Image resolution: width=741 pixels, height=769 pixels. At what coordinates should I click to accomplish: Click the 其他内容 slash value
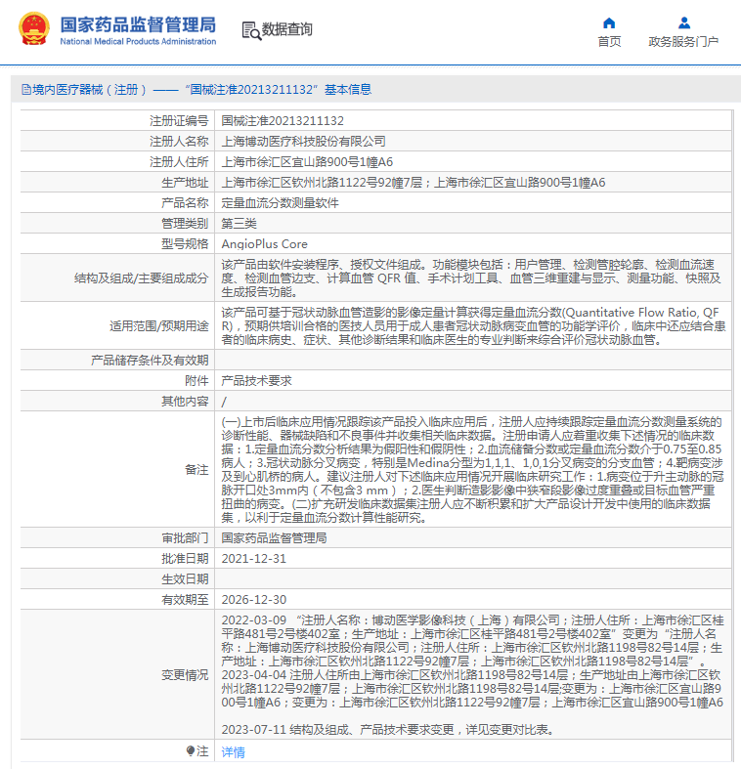(x=224, y=402)
